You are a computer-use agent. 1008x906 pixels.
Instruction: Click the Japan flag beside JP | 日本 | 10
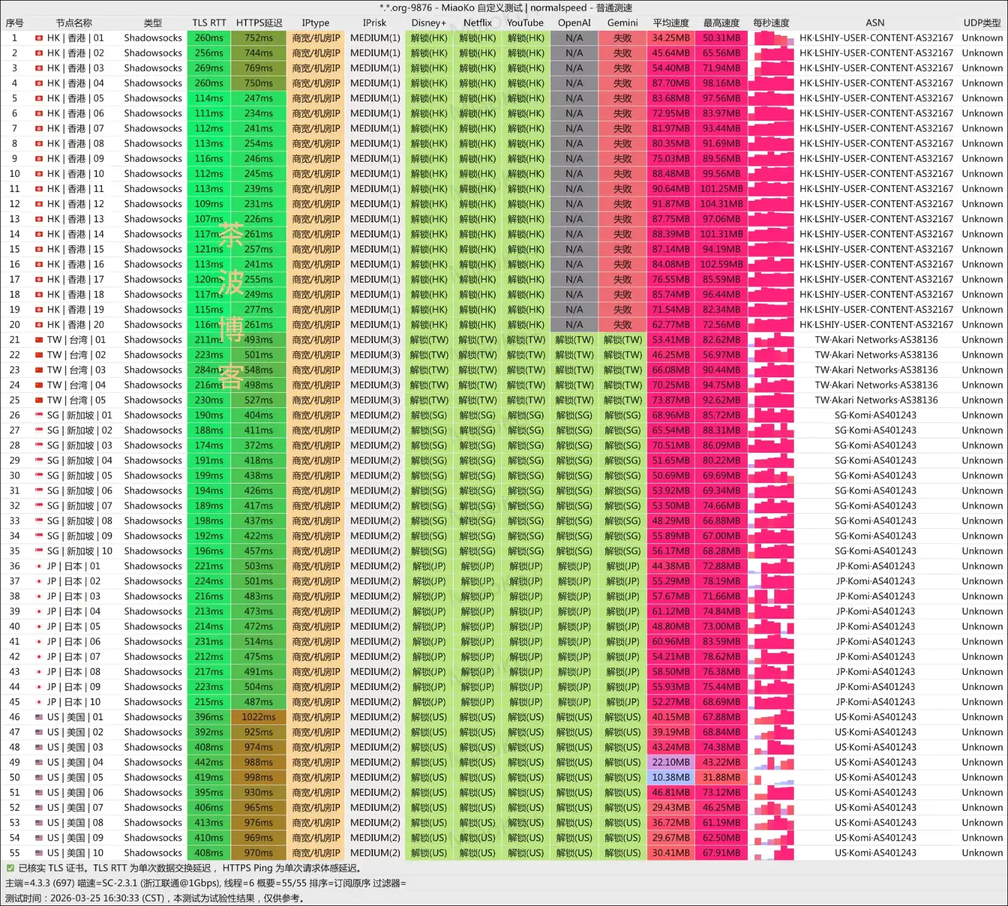click(39, 702)
